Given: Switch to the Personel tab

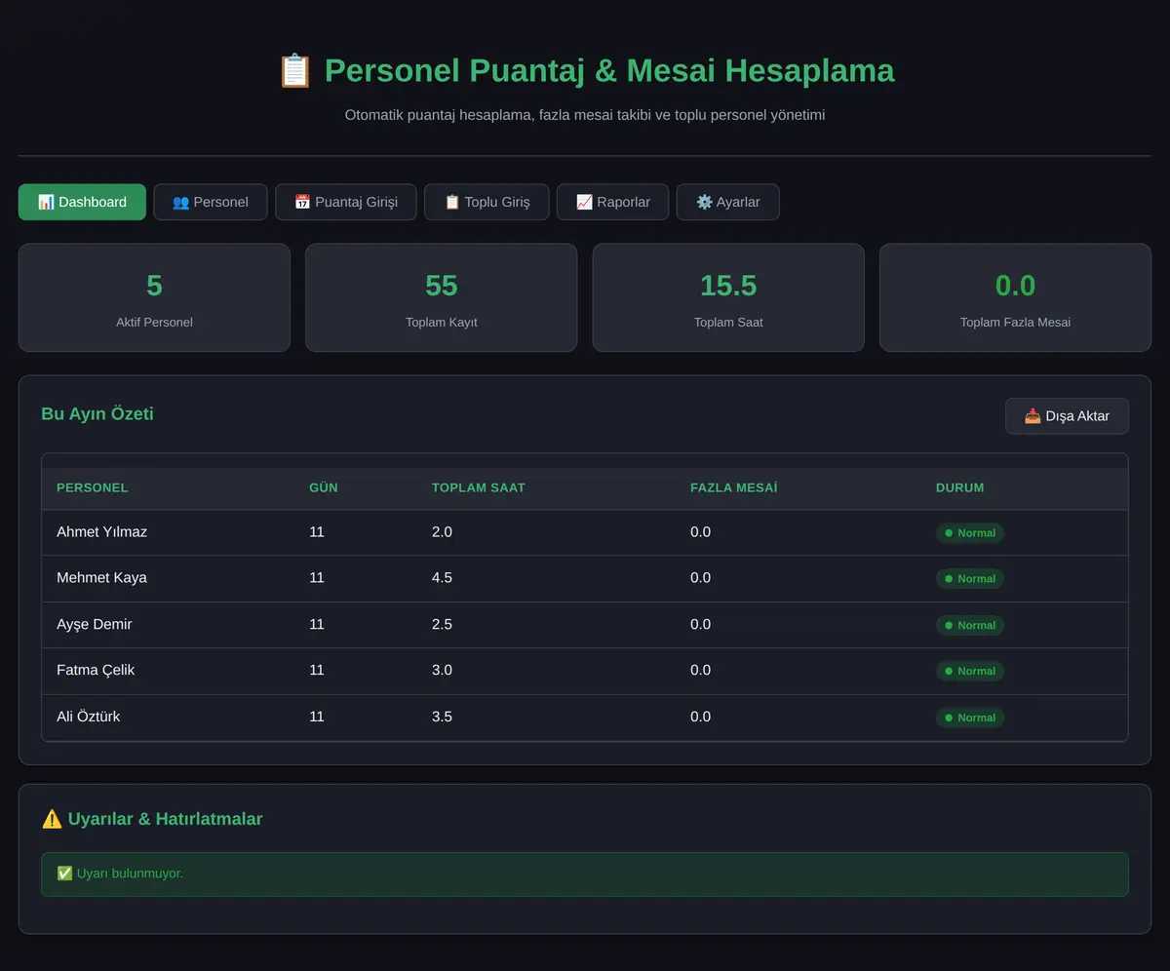Looking at the screenshot, I should 211,202.
